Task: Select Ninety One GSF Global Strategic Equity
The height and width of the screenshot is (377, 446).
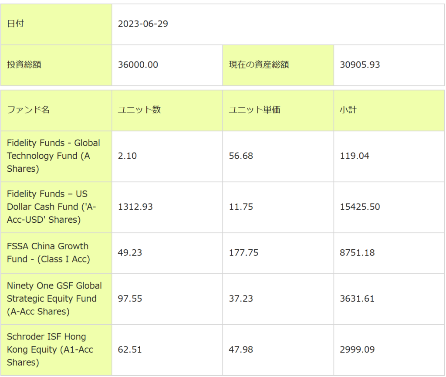Action: pyautogui.click(x=54, y=299)
